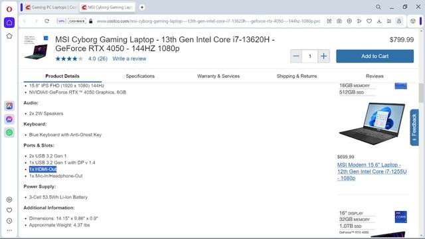Viewport: 425px width, 239px height.
Task: Open a new tab with plus button
Action: [142, 7]
